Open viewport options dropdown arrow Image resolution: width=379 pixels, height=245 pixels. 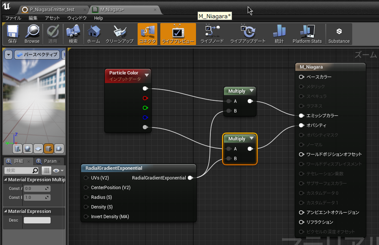click(x=9, y=54)
